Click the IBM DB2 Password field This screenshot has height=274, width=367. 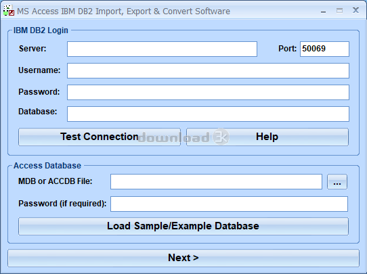208,92
